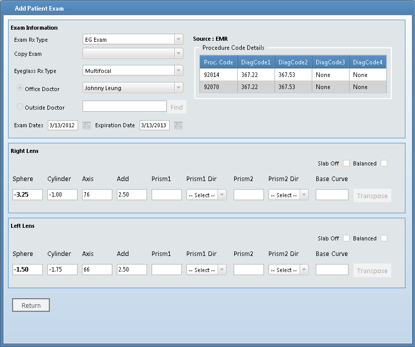Click Transpose for the Left Lens
The image size is (415, 347).
(x=372, y=271)
